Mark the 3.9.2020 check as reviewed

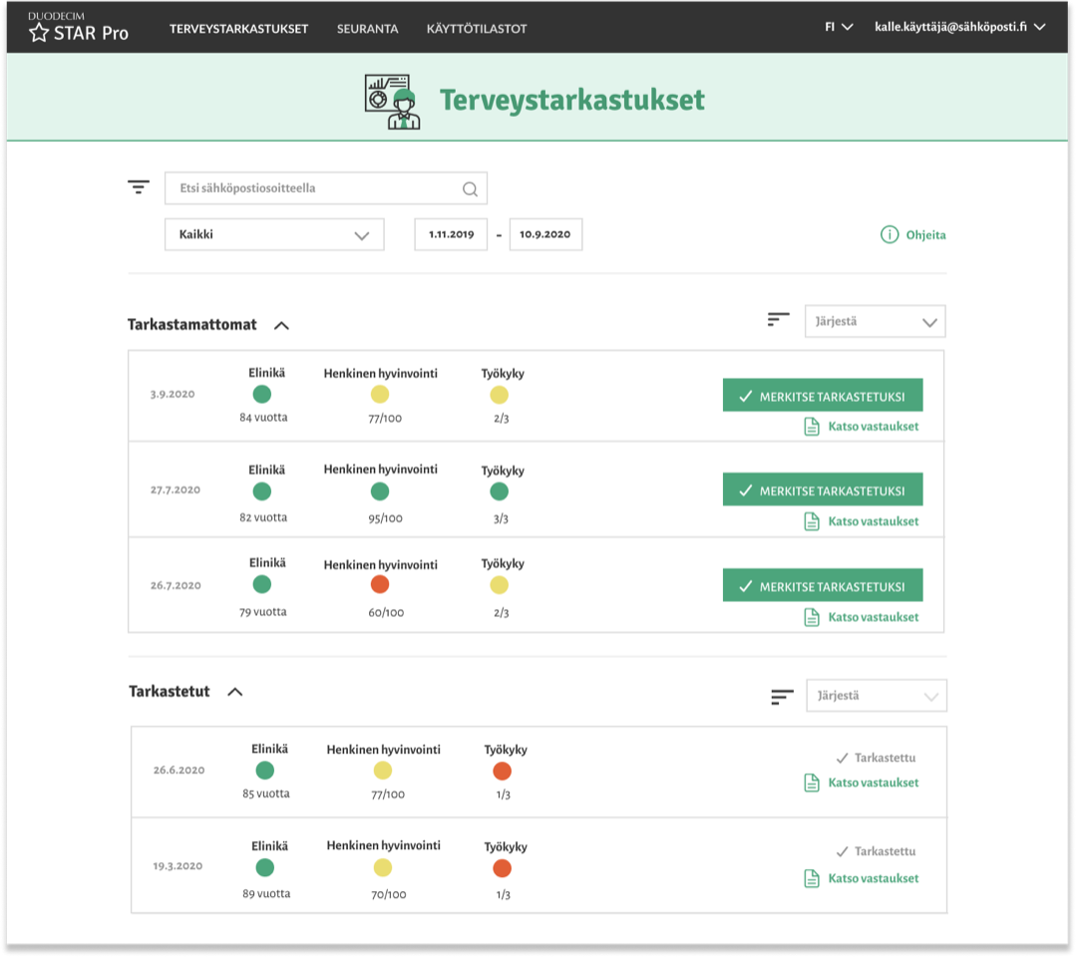(823, 396)
